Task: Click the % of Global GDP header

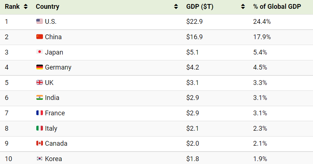Action: tap(277, 7)
